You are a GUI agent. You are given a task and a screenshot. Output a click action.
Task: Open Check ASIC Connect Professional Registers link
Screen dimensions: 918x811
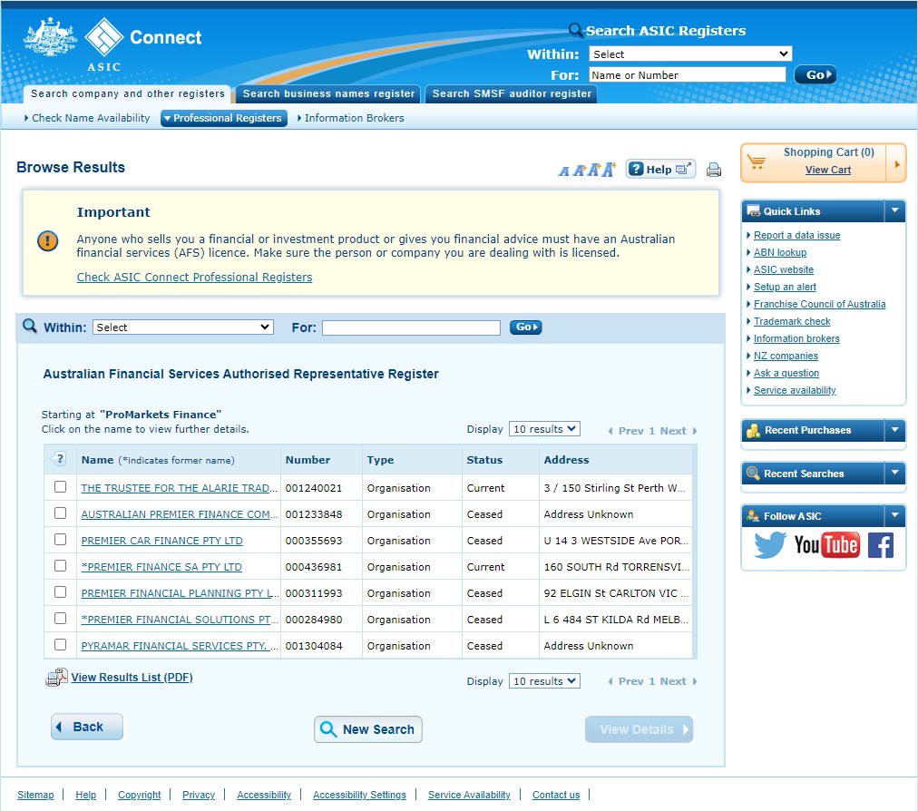click(x=194, y=278)
